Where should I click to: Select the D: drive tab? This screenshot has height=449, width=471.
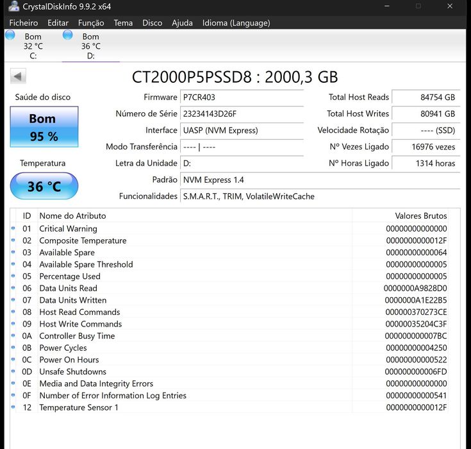(91, 46)
